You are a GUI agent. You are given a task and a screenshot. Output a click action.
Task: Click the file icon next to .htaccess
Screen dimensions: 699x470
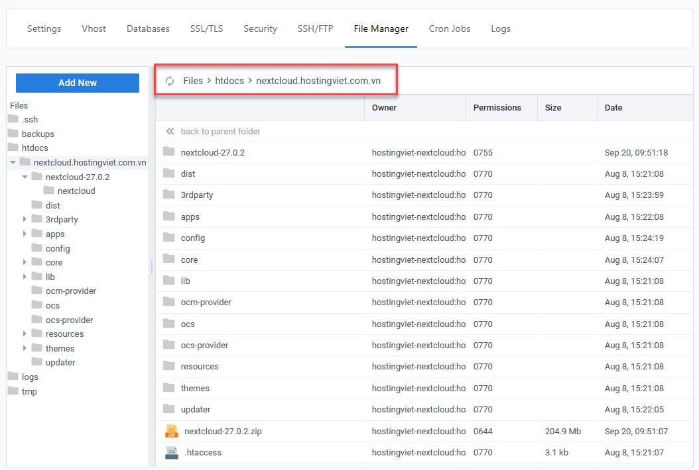click(x=171, y=452)
